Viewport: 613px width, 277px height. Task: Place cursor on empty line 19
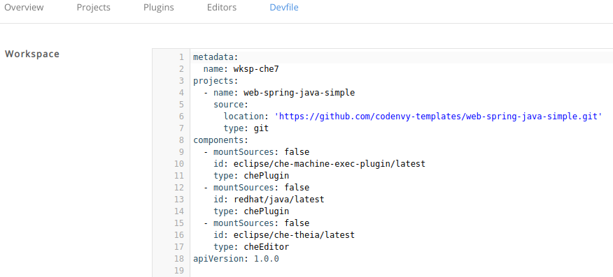[401, 271]
